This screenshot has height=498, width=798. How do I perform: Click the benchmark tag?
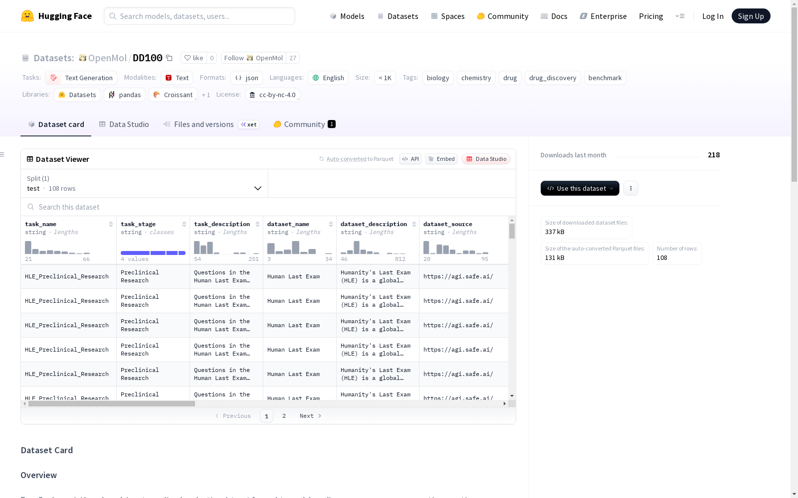tap(605, 78)
